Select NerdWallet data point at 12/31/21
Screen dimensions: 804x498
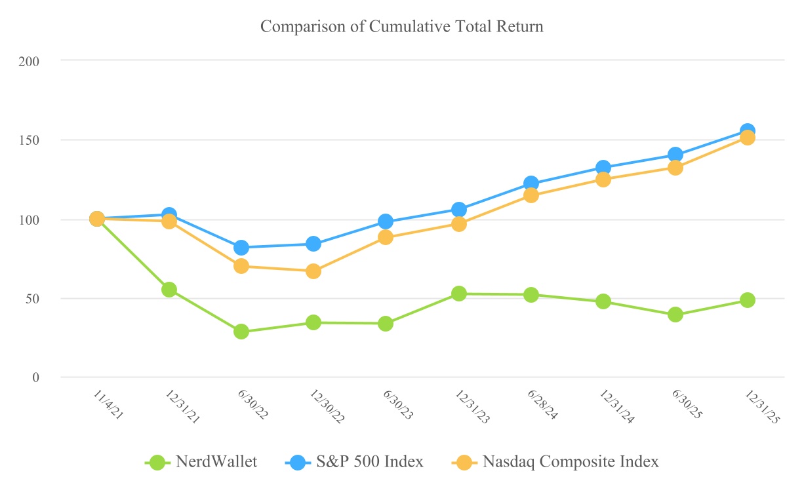click(x=169, y=290)
